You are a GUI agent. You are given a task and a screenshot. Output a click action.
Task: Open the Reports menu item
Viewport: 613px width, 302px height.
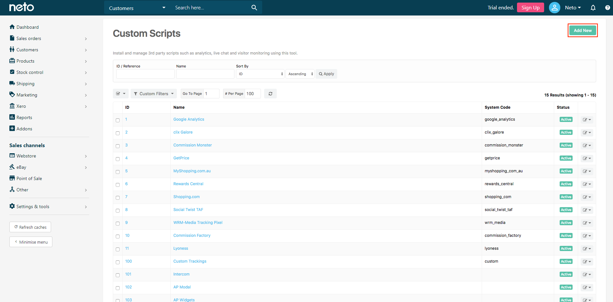24,117
